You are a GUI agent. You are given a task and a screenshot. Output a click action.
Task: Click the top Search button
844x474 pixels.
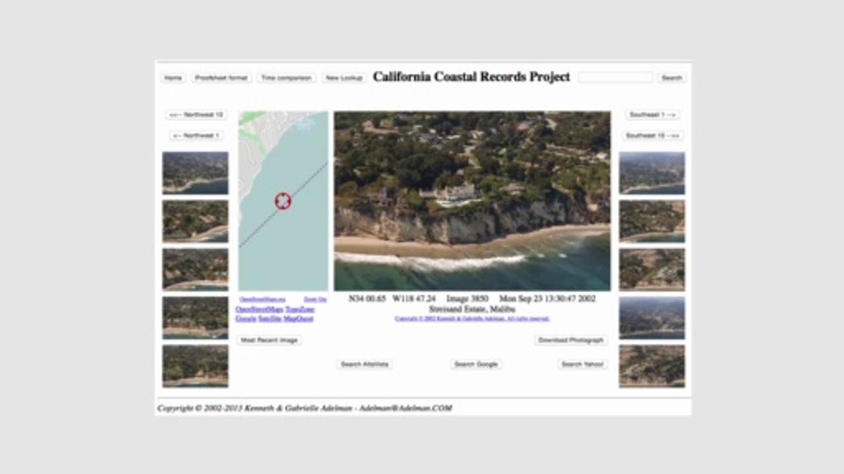672,78
